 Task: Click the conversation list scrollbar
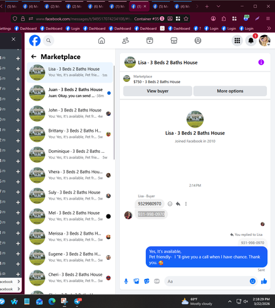tap(114, 113)
